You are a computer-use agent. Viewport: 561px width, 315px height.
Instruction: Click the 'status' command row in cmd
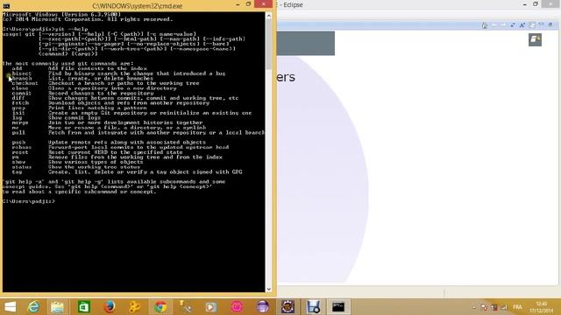click(76, 167)
